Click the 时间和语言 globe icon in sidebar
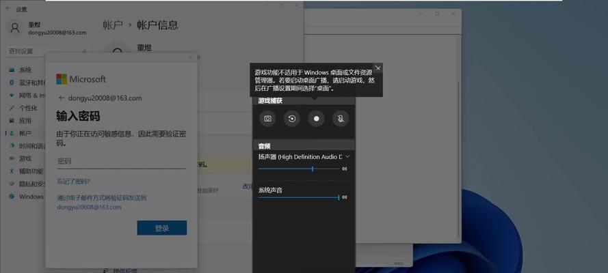This screenshot has height=273, width=608. (x=12, y=146)
